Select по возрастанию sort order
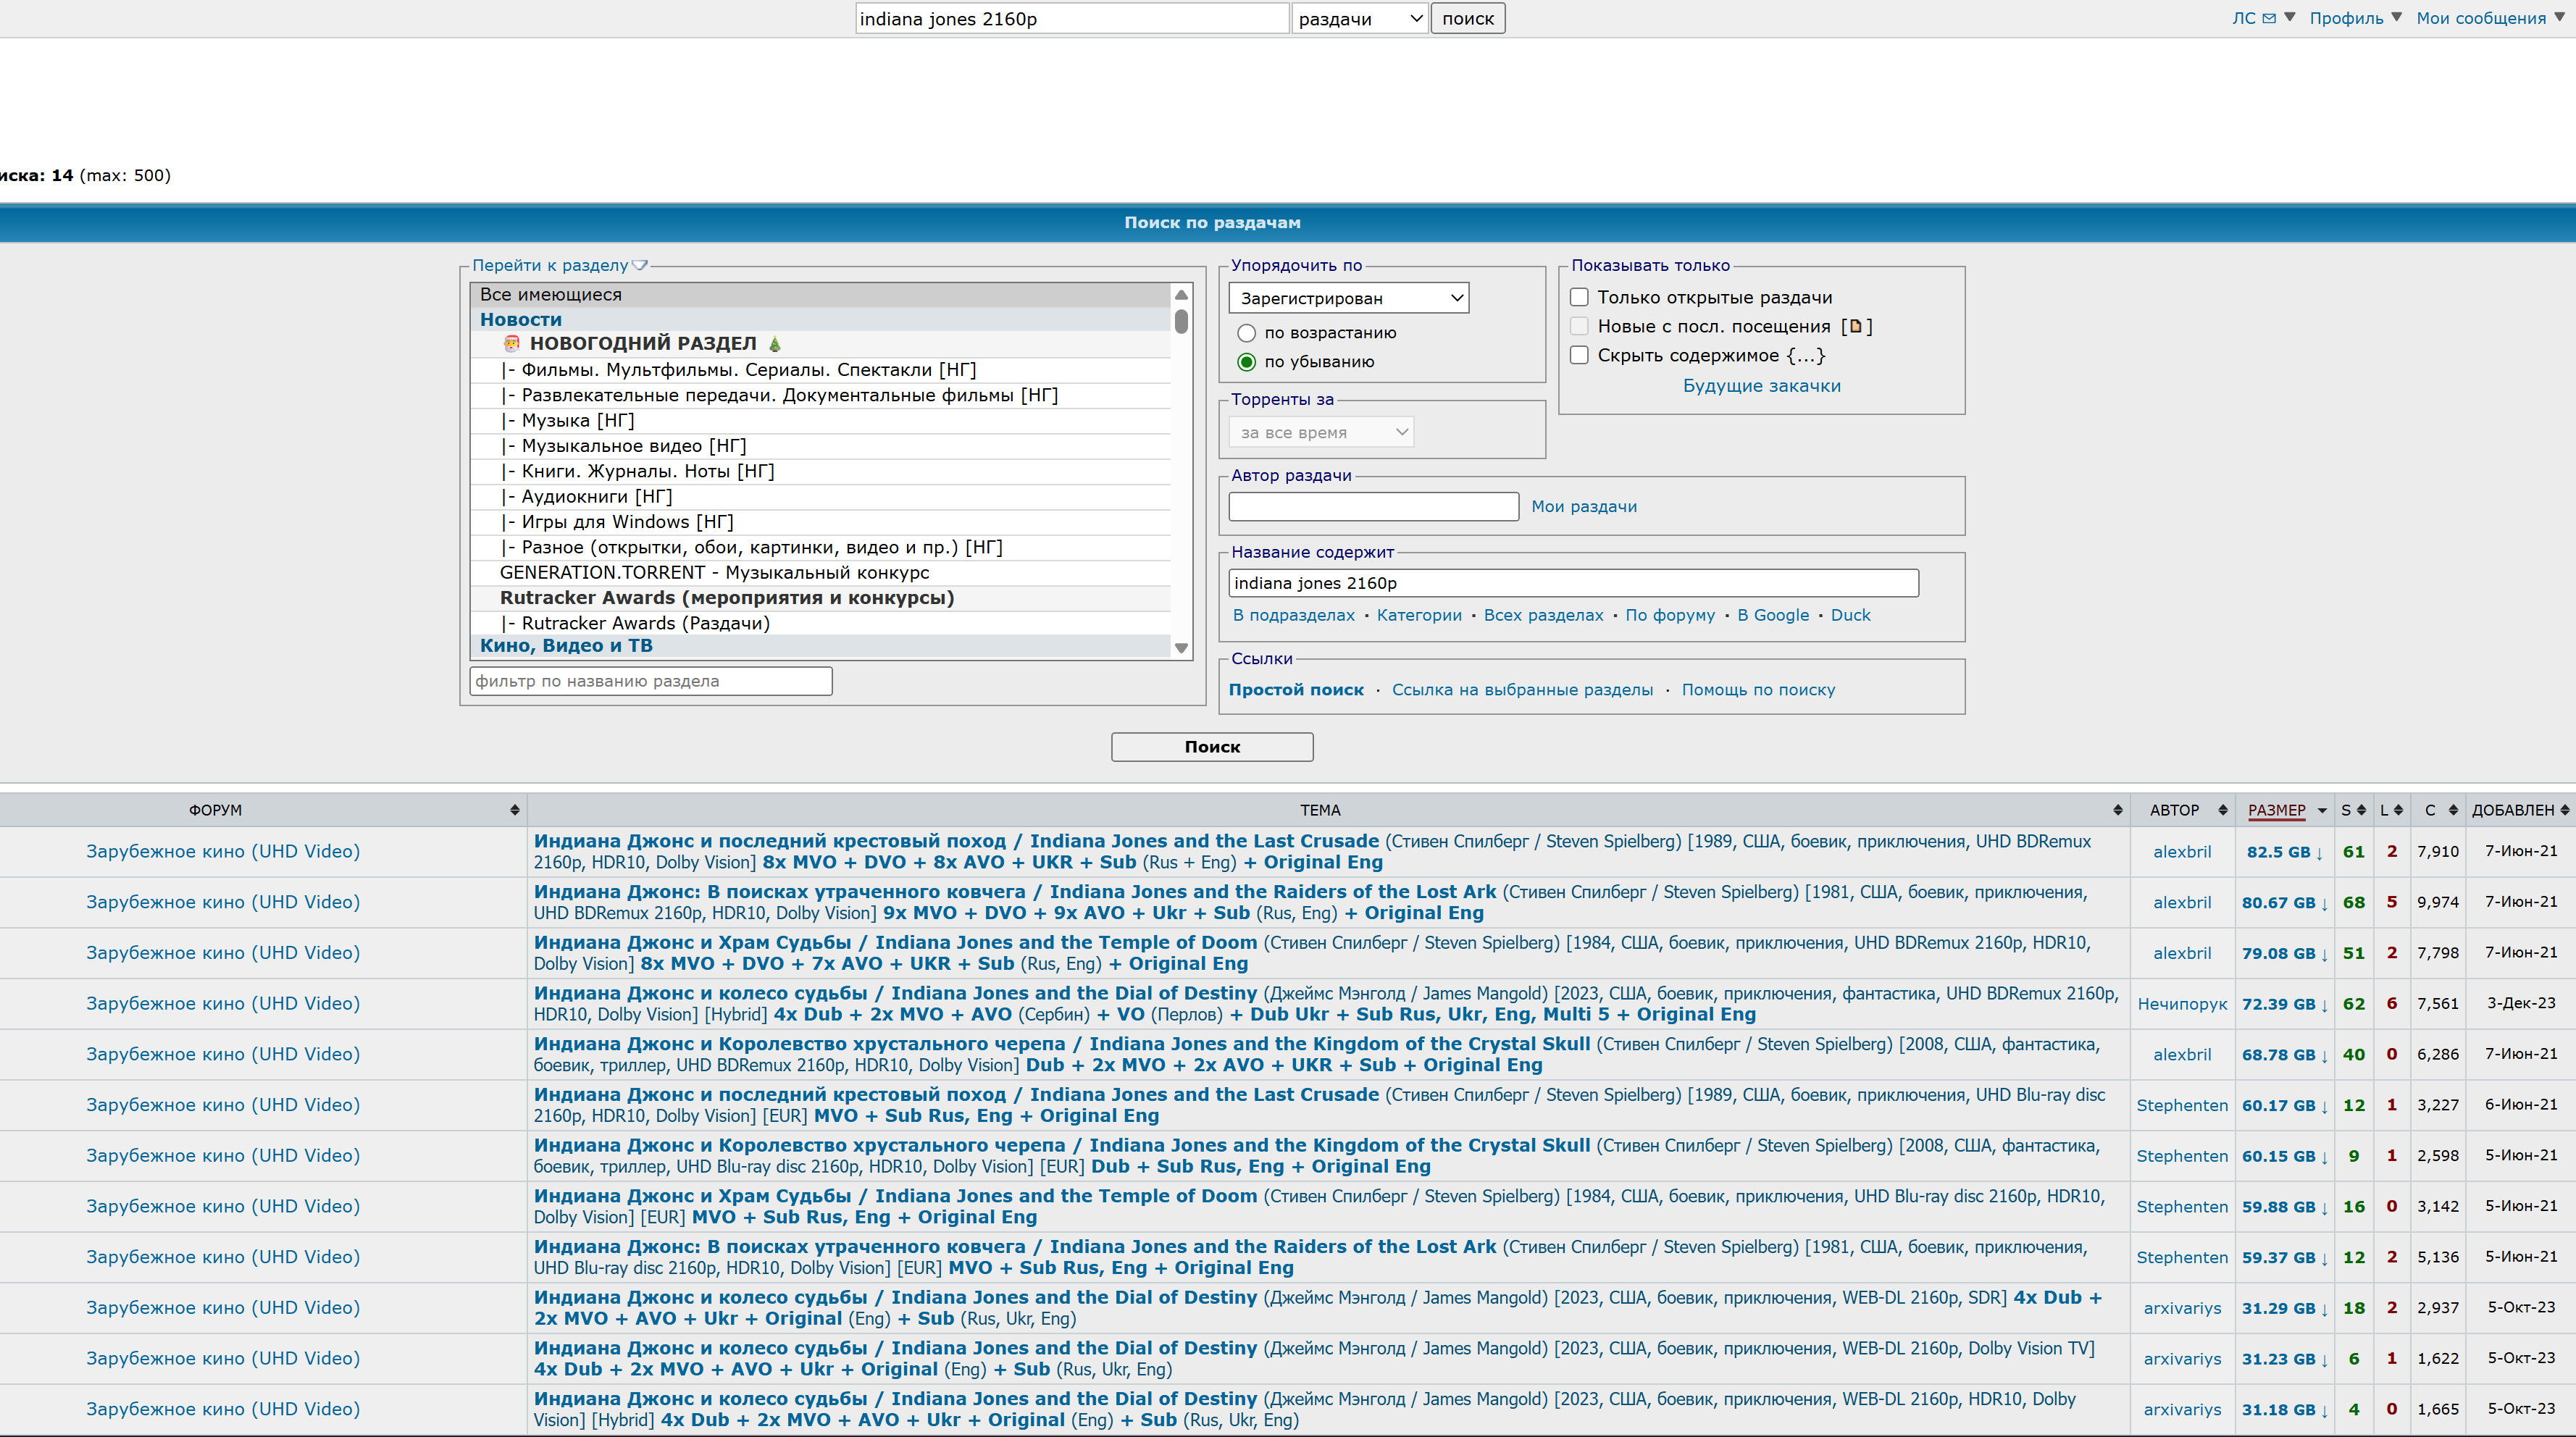Screen dimensions: 2576x1437 click(x=1246, y=333)
